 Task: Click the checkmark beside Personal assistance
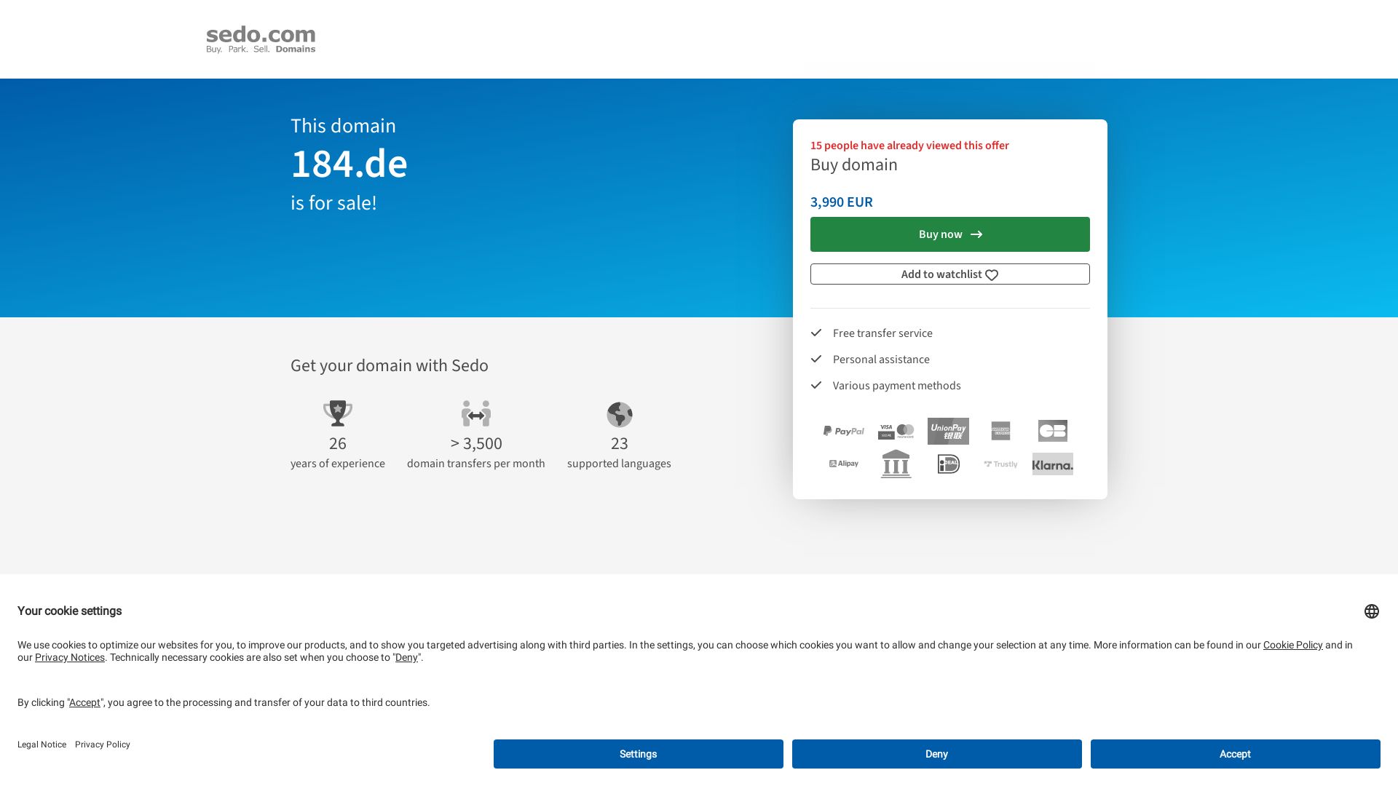coord(816,359)
